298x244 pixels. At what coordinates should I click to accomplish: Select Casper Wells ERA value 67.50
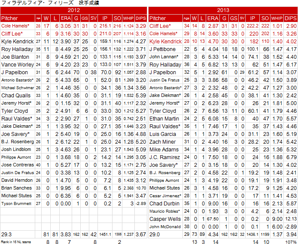[213, 219]
